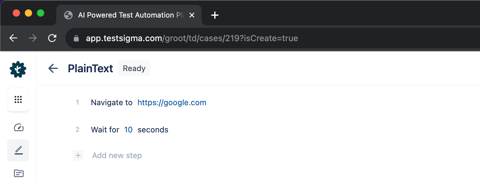Viewport: 480px width, 182px height.
Task: Close the AI Powered Test Automation tab
Action: (192, 15)
